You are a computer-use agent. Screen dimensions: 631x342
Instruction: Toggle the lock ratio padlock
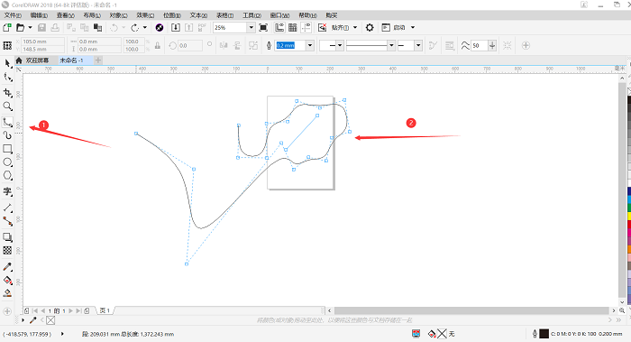(x=158, y=45)
